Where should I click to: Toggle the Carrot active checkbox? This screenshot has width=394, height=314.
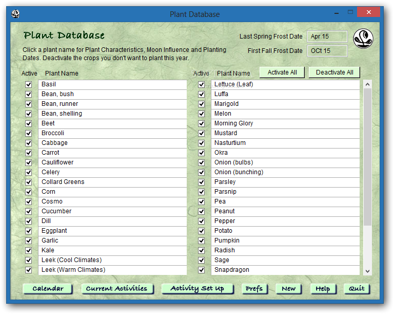click(x=28, y=153)
